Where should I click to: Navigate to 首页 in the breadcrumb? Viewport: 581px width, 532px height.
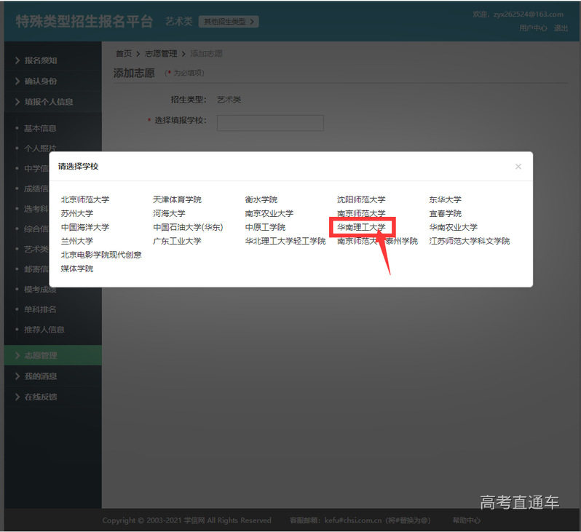tap(124, 54)
